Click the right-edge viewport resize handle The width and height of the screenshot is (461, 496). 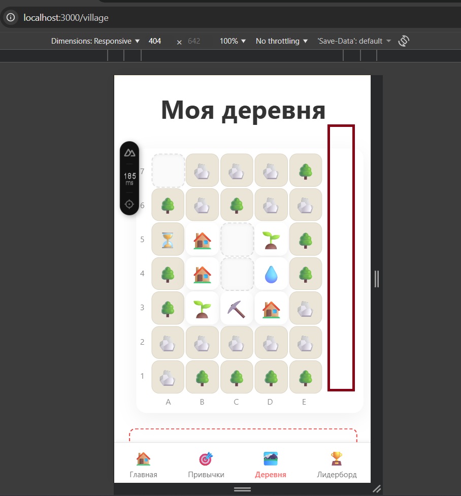376,279
